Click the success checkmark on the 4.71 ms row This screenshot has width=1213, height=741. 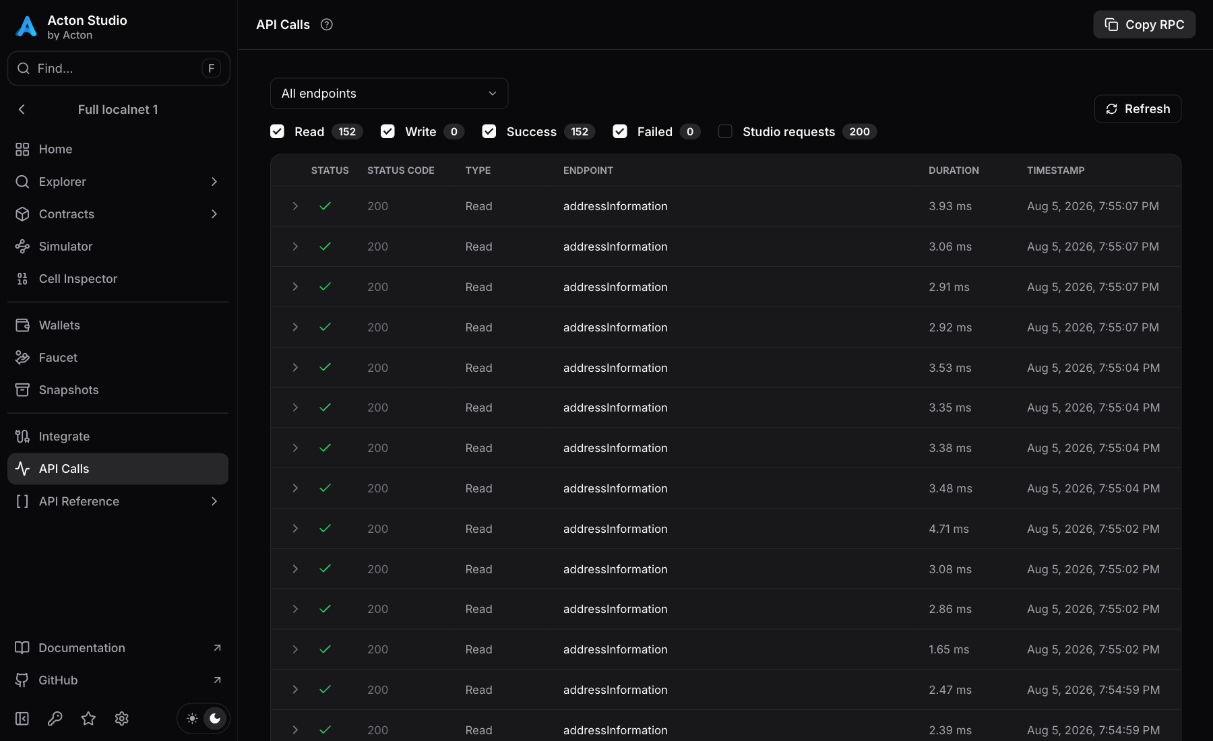click(325, 529)
